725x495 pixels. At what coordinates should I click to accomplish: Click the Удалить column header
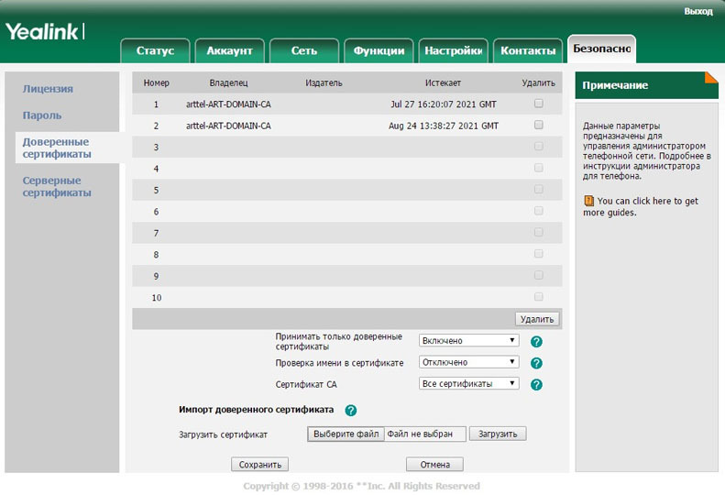click(x=538, y=82)
